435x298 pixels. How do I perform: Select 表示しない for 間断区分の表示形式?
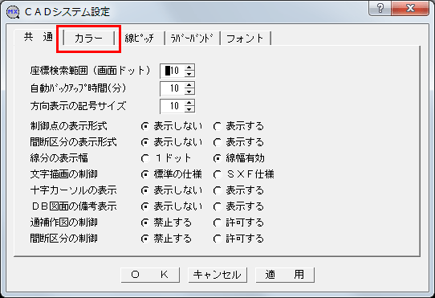tap(172, 142)
